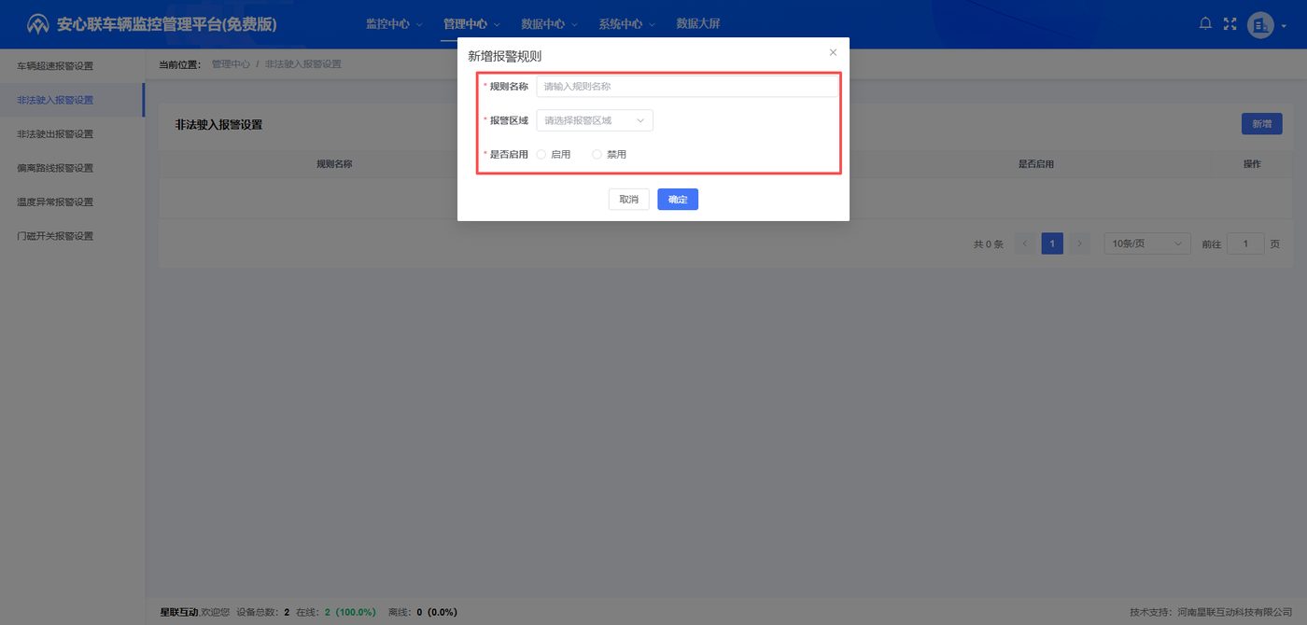Screen dimensions: 1307x625
Task: Click the 是否启用 column header
Action: point(1035,164)
